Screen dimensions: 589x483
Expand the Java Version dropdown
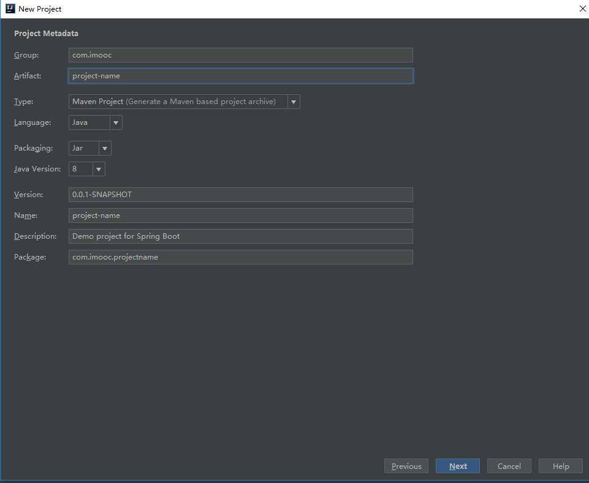coord(87,169)
